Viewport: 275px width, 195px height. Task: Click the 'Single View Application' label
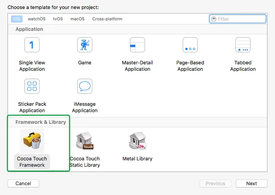click(32, 66)
